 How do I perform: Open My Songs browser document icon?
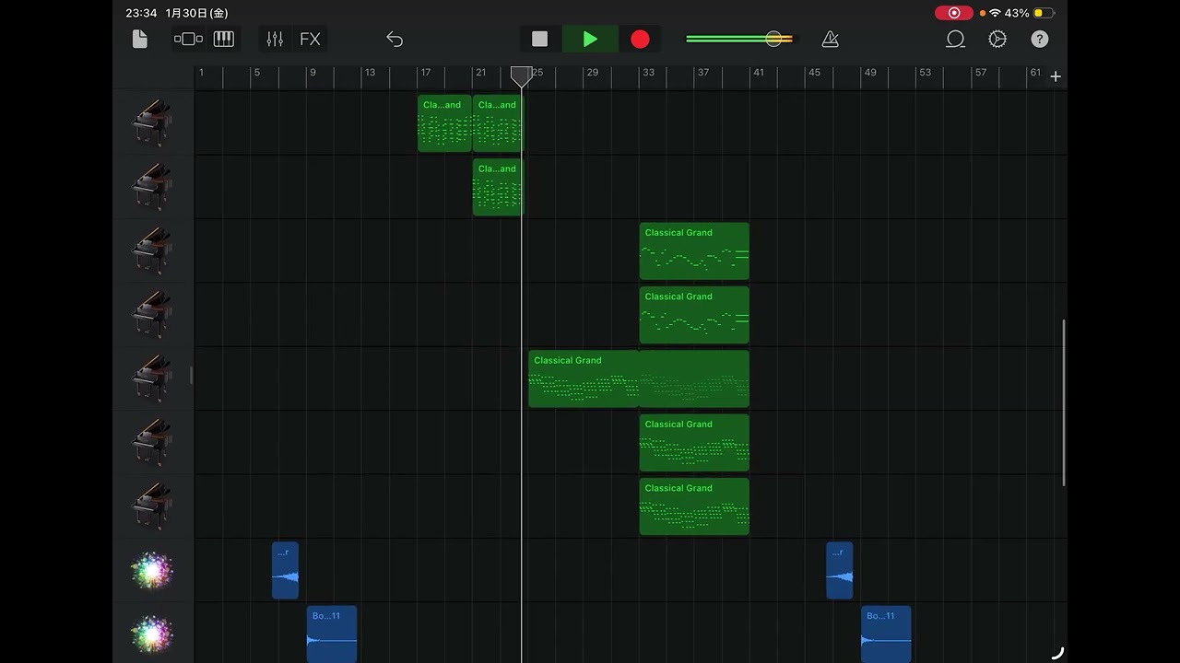pos(140,39)
